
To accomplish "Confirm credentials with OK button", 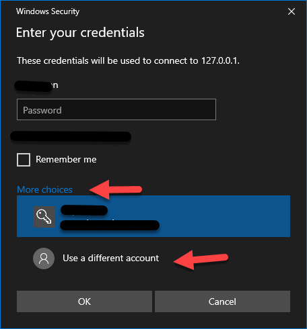I will pos(84,301).
